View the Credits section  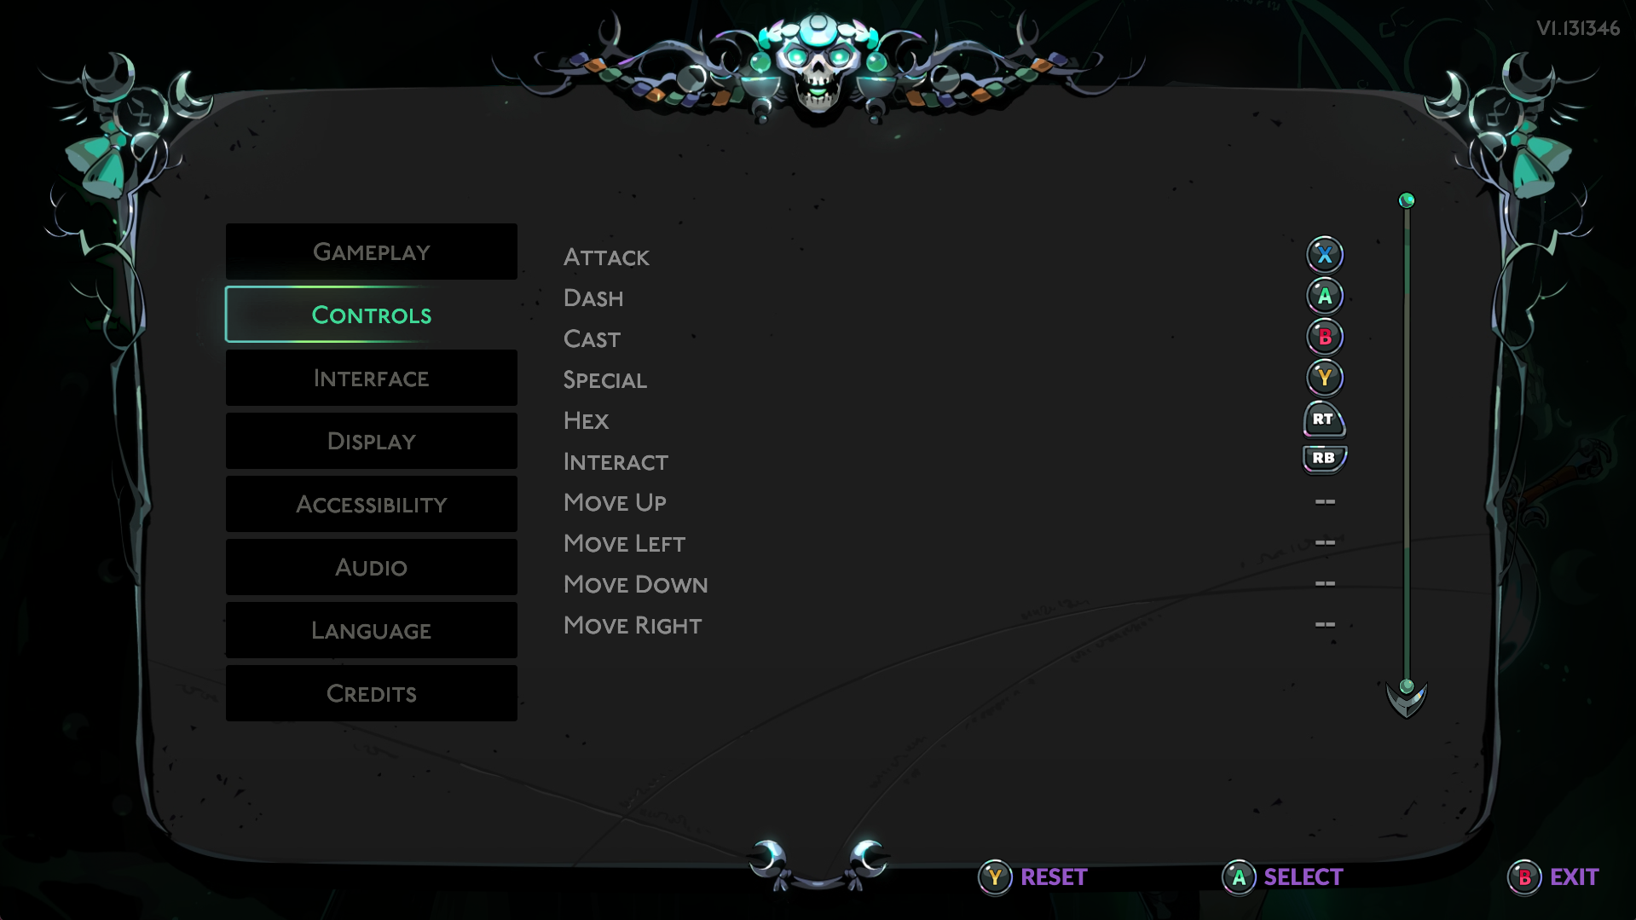coord(372,693)
